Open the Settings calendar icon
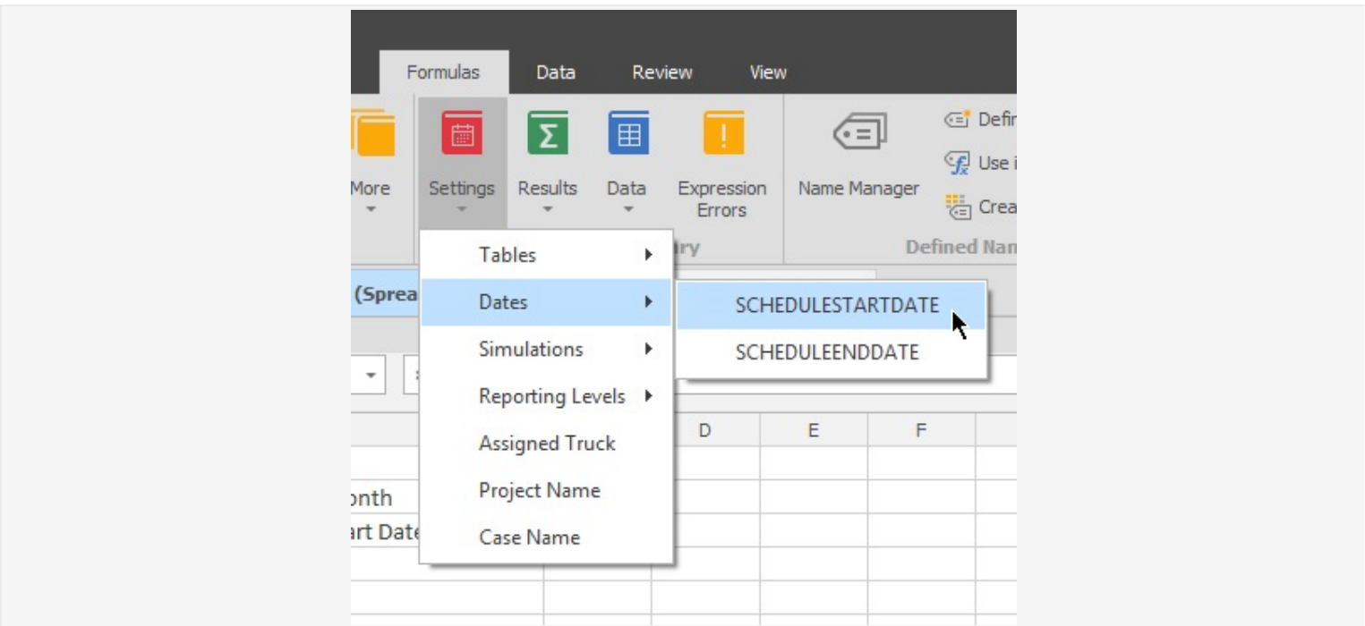This screenshot has width=1365, height=626. click(461, 132)
